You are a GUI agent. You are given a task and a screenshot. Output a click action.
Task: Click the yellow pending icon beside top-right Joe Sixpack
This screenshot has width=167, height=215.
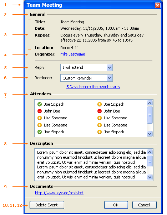pos(100,104)
